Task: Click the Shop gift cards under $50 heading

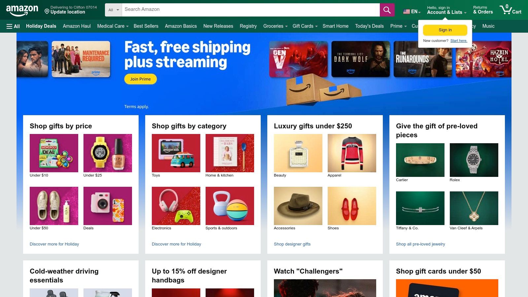Action: [x=438, y=271]
